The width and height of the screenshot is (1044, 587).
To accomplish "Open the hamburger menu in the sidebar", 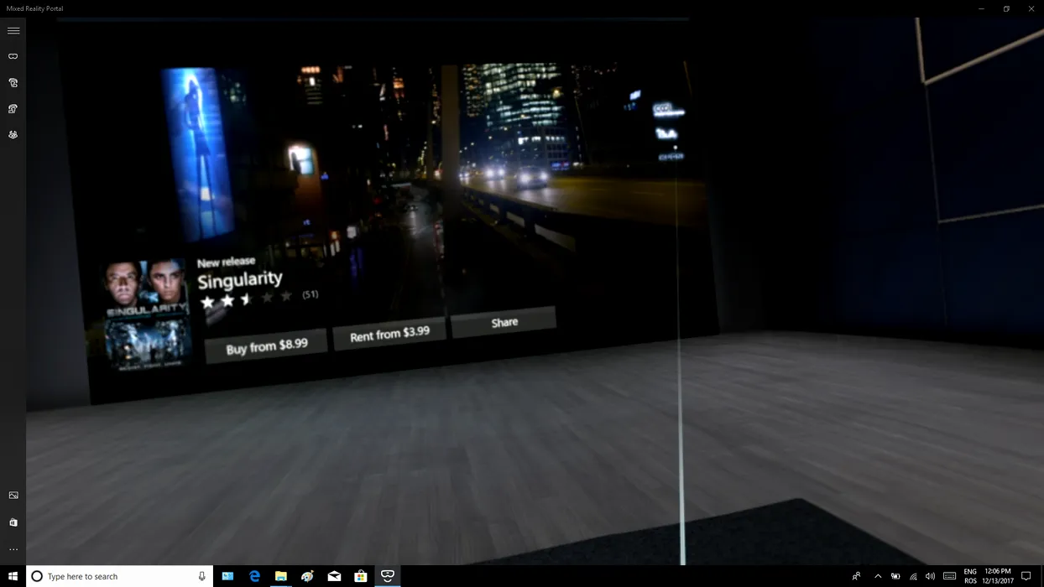I will (x=13, y=31).
